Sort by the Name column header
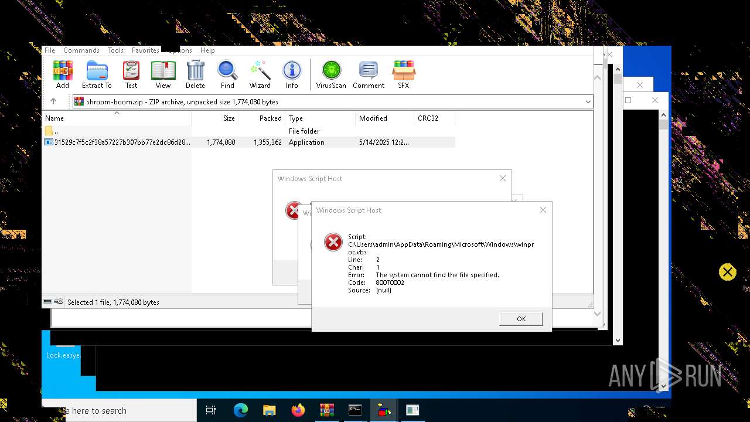750x422 pixels. (x=117, y=118)
